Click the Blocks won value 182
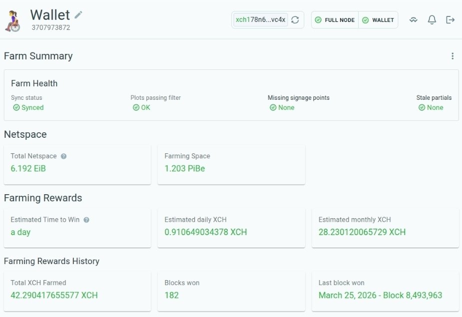462x317 pixels. 172,295
